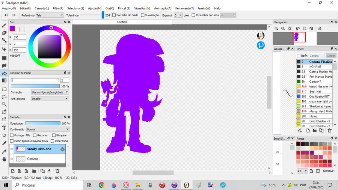Toggle Bloquear checkbox

[54, 135]
